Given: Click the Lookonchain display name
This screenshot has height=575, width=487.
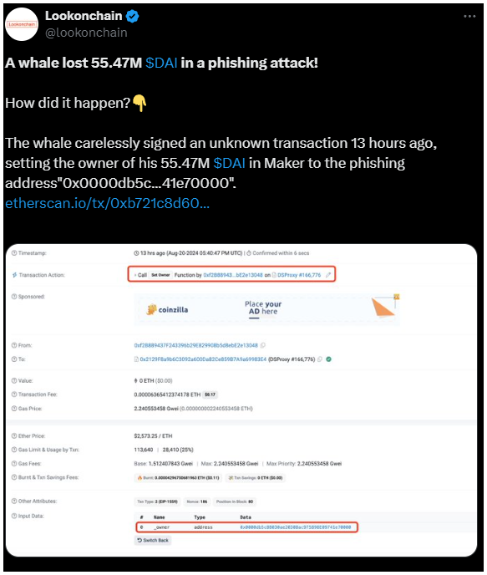Looking at the screenshot, I should pos(84,16).
